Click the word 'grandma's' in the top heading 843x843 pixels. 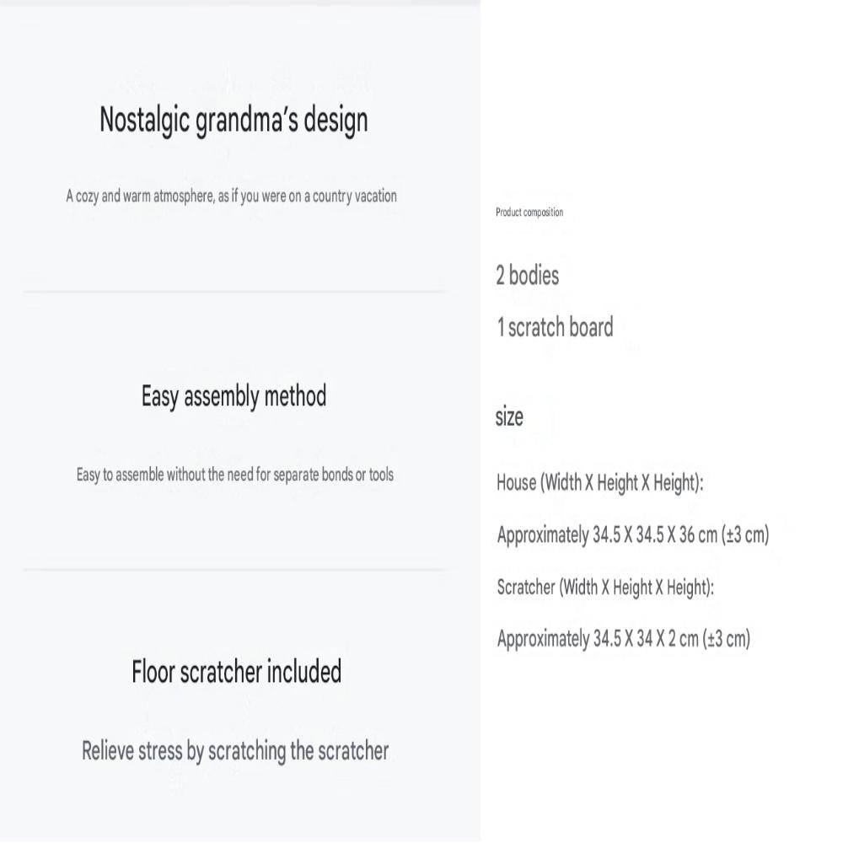(247, 121)
